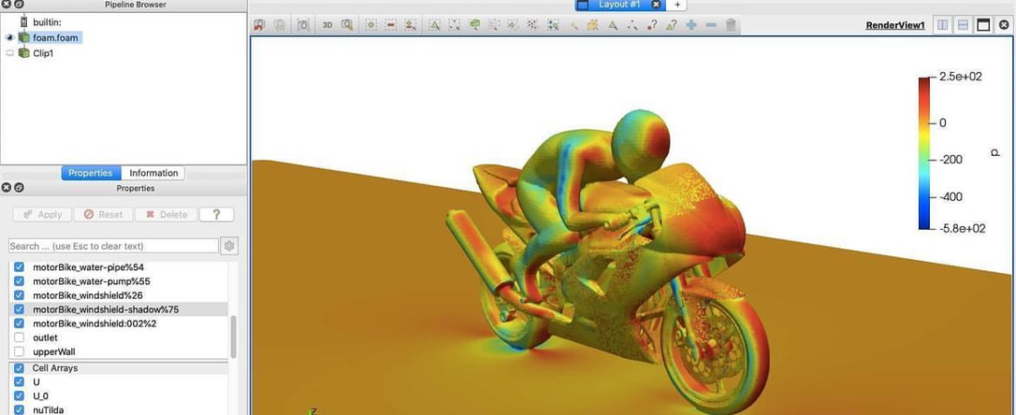
Task: Click the Reset button
Action: [103, 214]
